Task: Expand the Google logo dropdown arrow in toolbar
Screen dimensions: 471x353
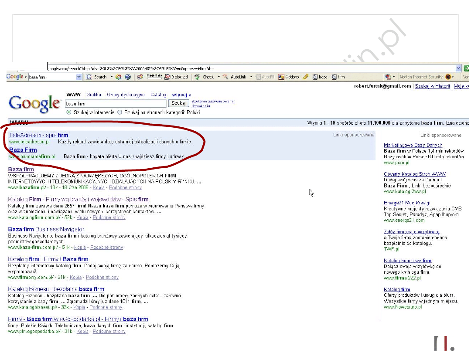Action: pos(26,77)
